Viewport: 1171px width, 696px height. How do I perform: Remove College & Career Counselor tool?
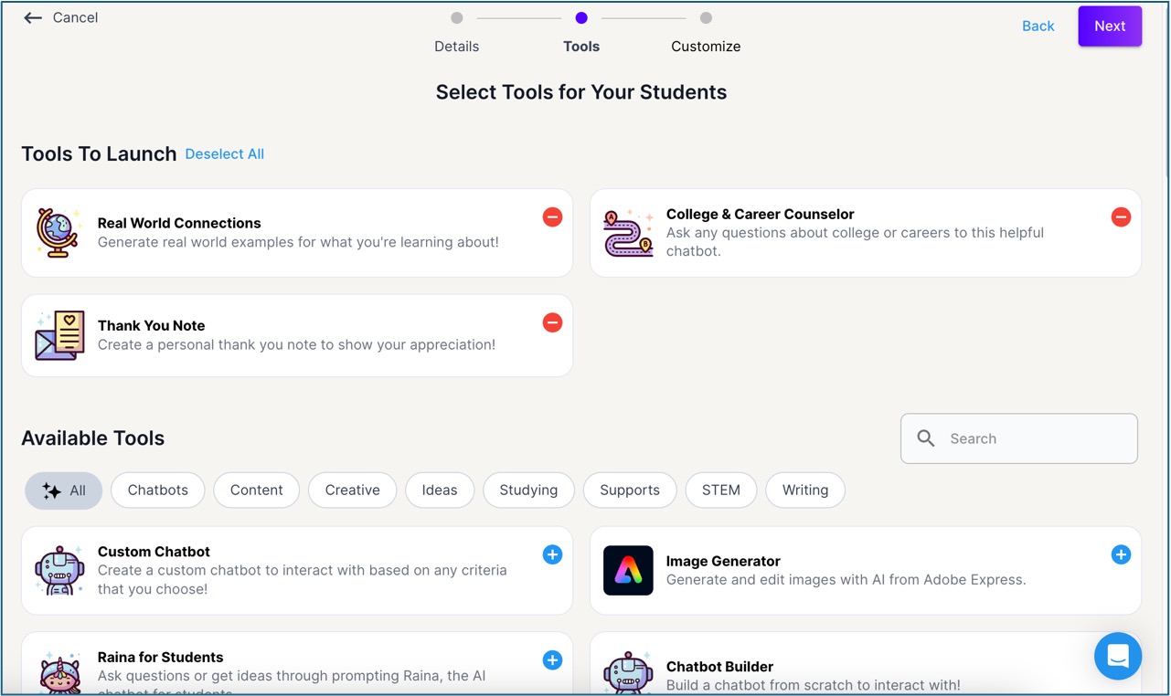point(1121,217)
